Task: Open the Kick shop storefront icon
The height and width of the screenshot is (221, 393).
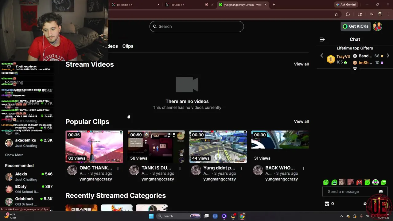Action: [x=327, y=204]
